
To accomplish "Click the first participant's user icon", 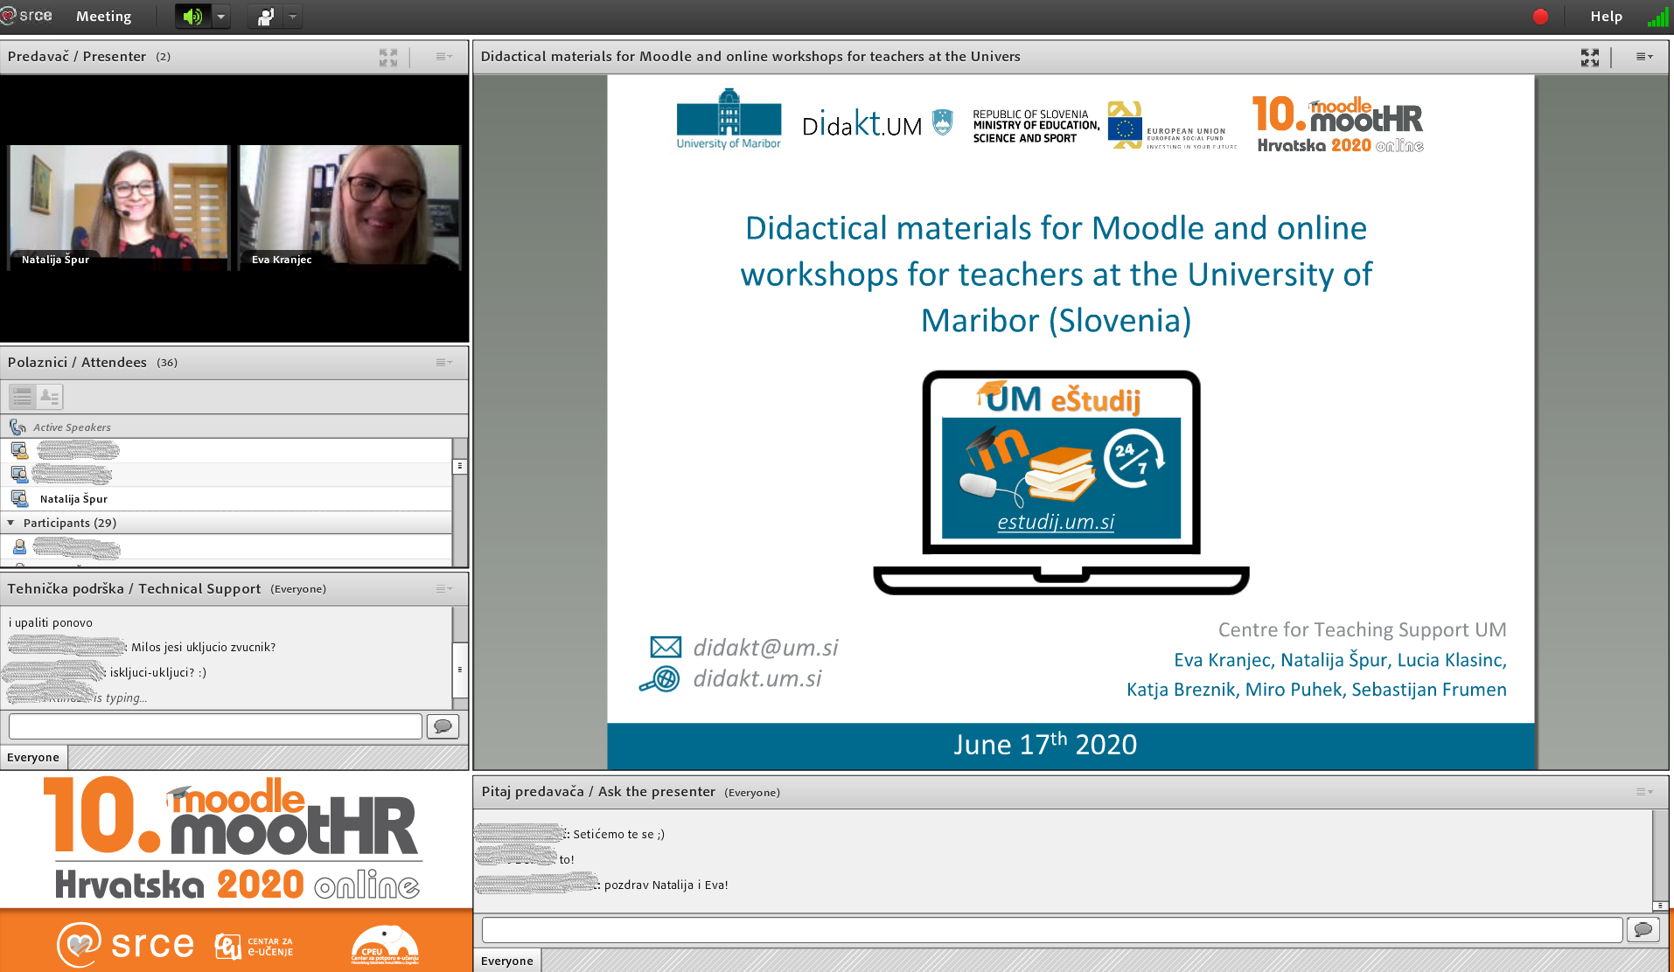I will coord(19,547).
